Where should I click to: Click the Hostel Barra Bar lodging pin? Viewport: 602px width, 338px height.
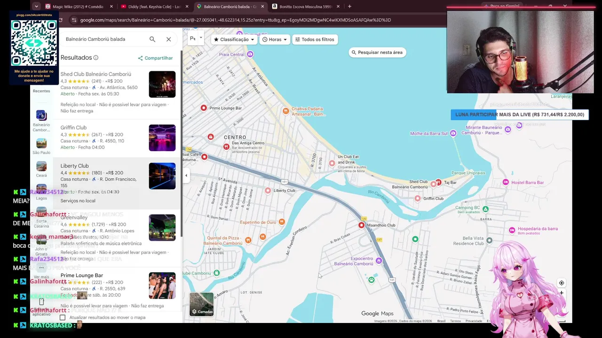(x=506, y=182)
